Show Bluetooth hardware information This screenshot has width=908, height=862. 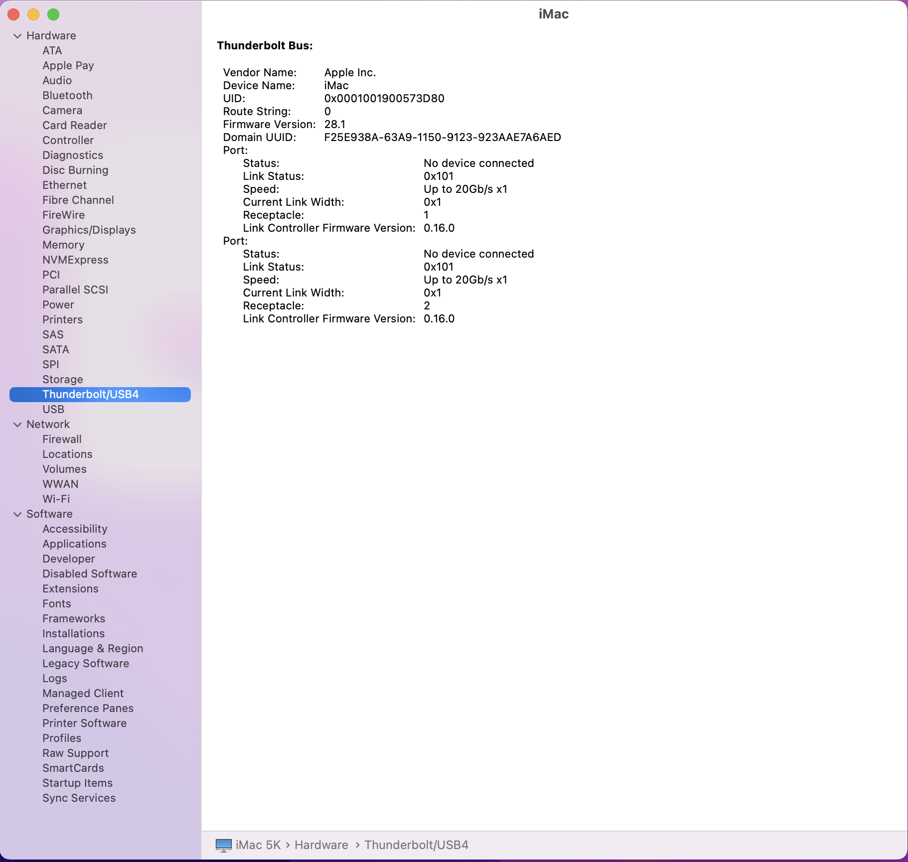(x=68, y=96)
